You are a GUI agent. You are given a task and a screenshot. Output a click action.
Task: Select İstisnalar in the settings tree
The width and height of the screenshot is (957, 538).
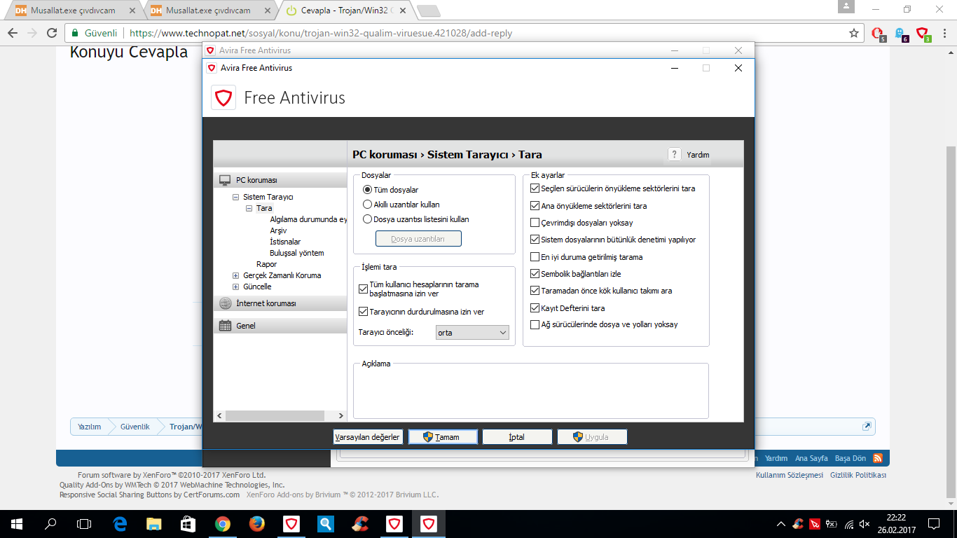point(285,242)
